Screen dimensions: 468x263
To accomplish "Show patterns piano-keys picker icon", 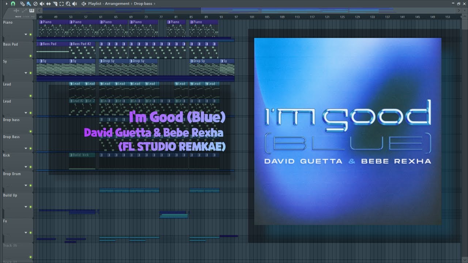I will (x=32, y=11).
